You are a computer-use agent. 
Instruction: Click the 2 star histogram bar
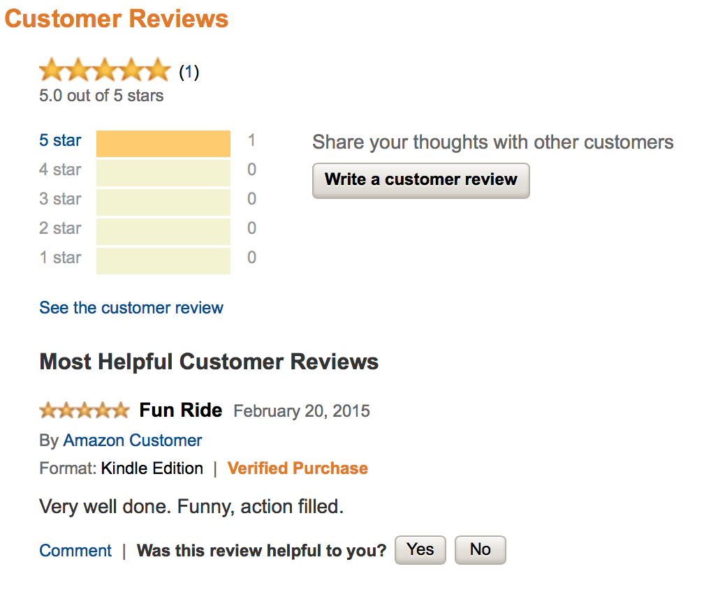pyautogui.click(x=163, y=232)
